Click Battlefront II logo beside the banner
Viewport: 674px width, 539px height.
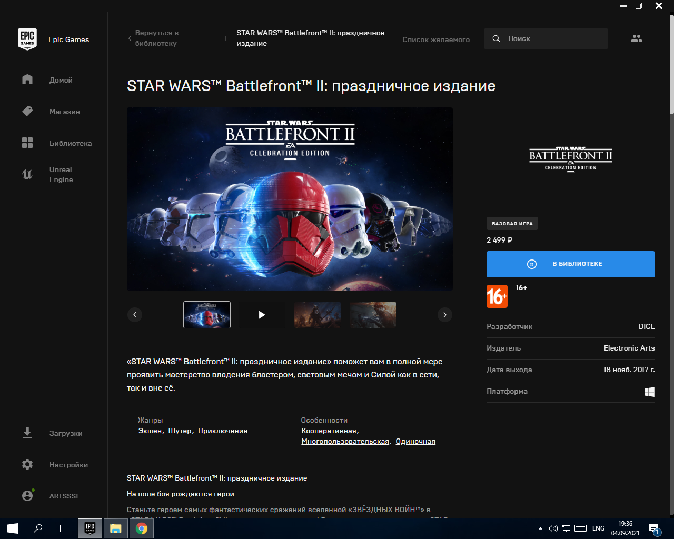[x=571, y=158]
